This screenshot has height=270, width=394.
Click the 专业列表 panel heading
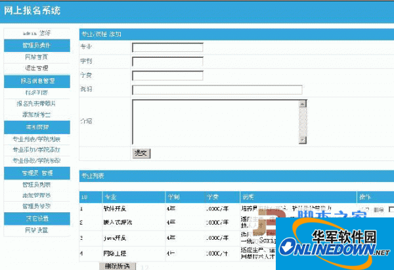click(x=93, y=176)
